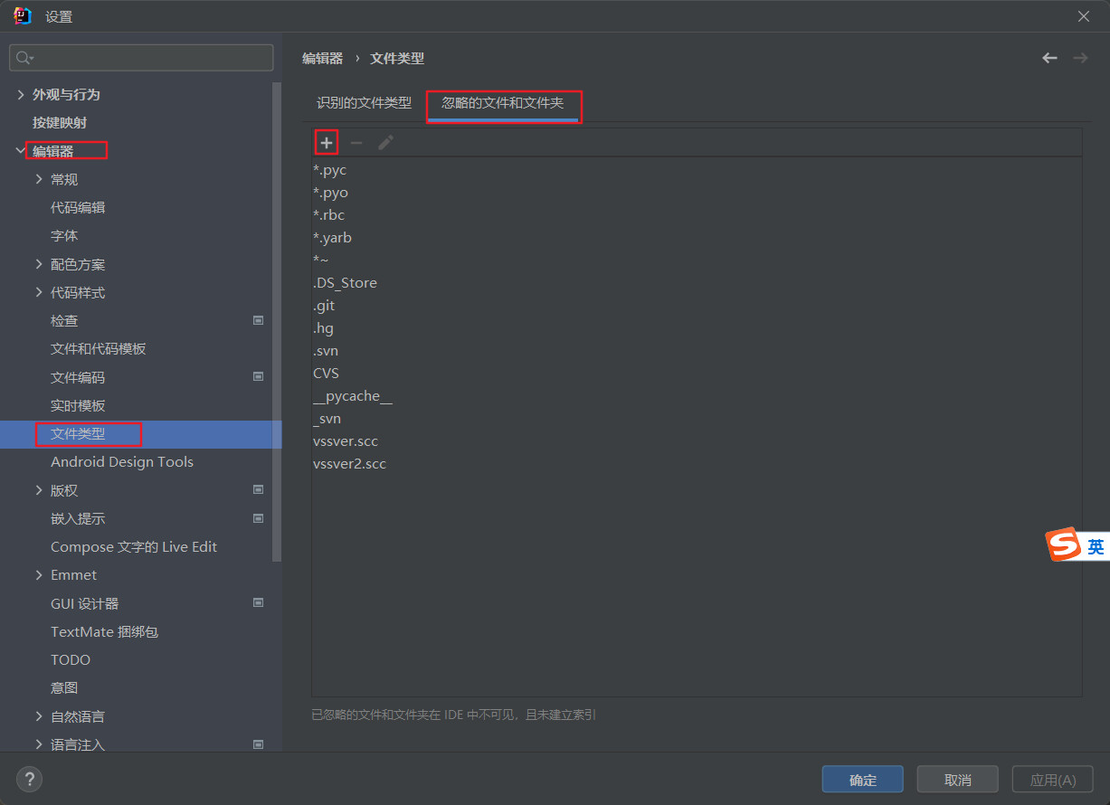Click the project-level icon beside 嵌入提示

tap(258, 518)
